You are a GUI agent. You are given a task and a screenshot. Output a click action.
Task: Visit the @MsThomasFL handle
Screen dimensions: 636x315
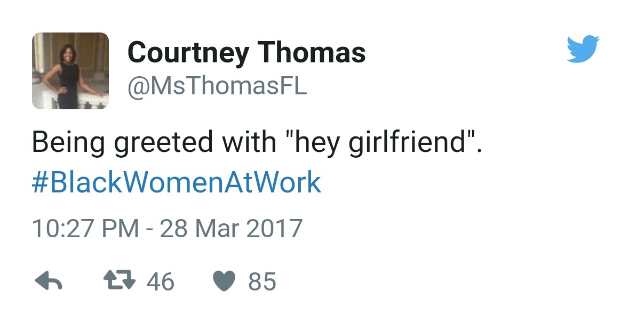[217, 86]
